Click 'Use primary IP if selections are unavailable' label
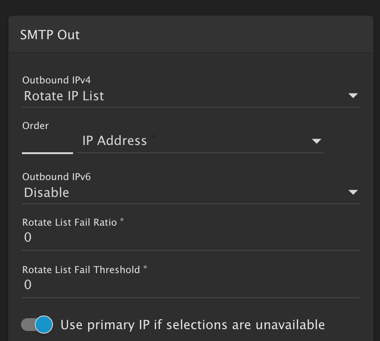This screenshot has width=380, height=341. point(192,325)
